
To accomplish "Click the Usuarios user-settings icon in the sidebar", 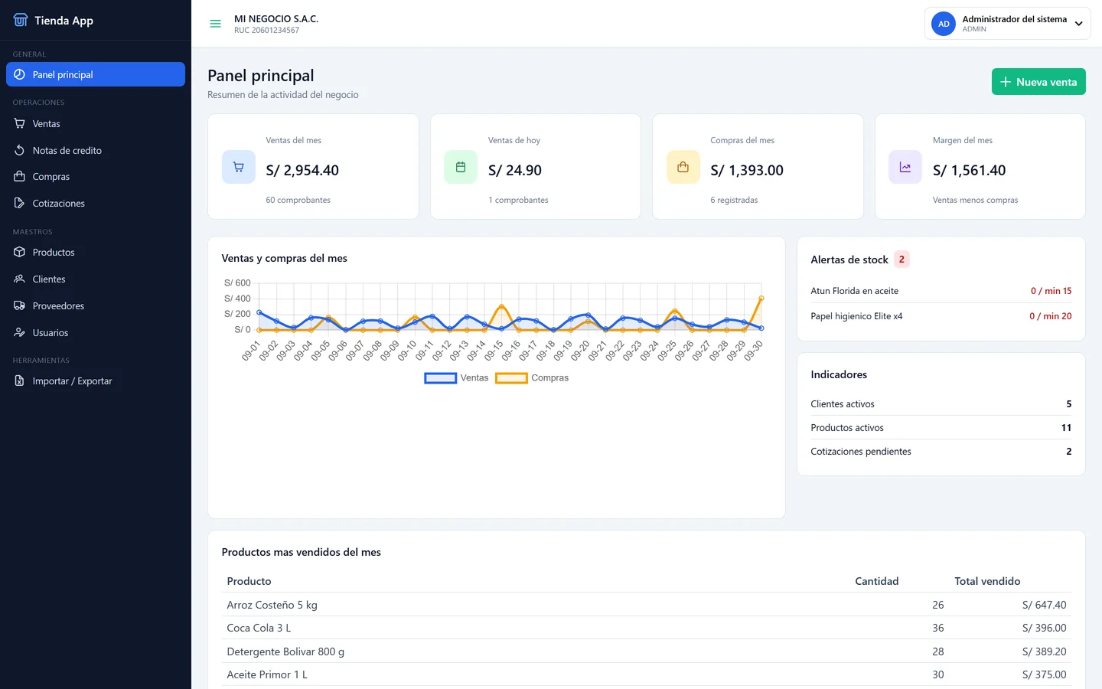I will click(x=20, y=332).
